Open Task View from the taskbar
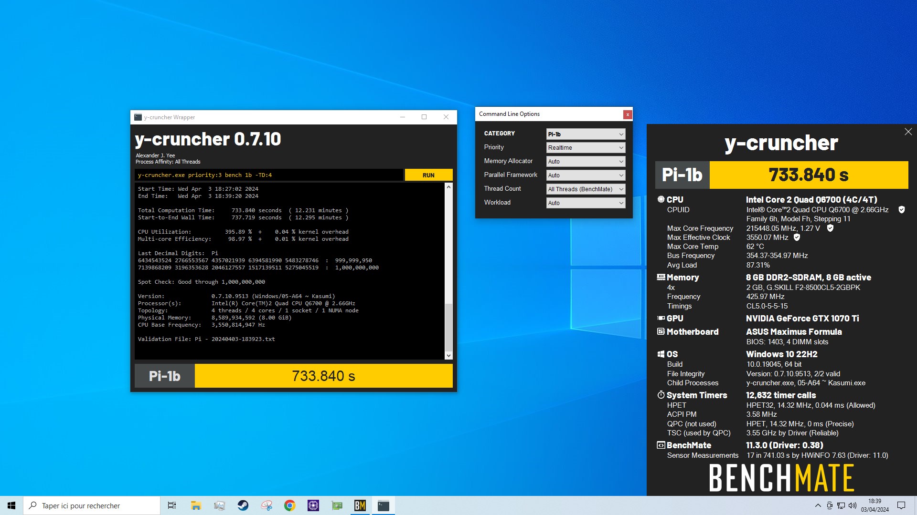 172,505
